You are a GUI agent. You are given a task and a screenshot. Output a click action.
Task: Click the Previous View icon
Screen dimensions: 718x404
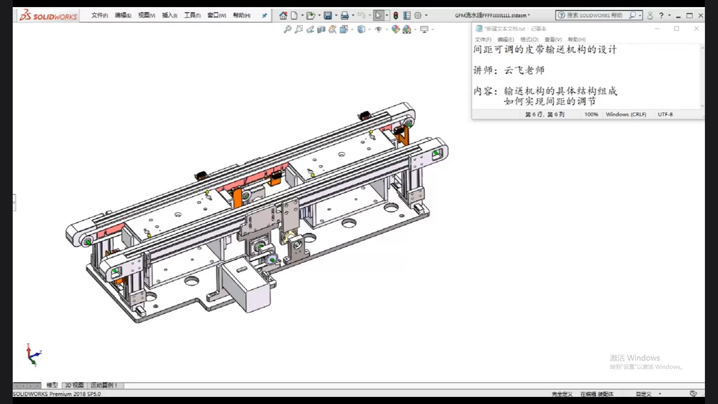(x=310, y=29)
